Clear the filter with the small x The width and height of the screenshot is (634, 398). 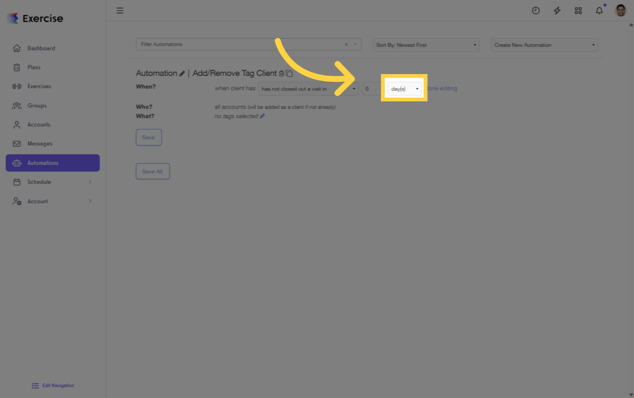(x=346, y=44)
